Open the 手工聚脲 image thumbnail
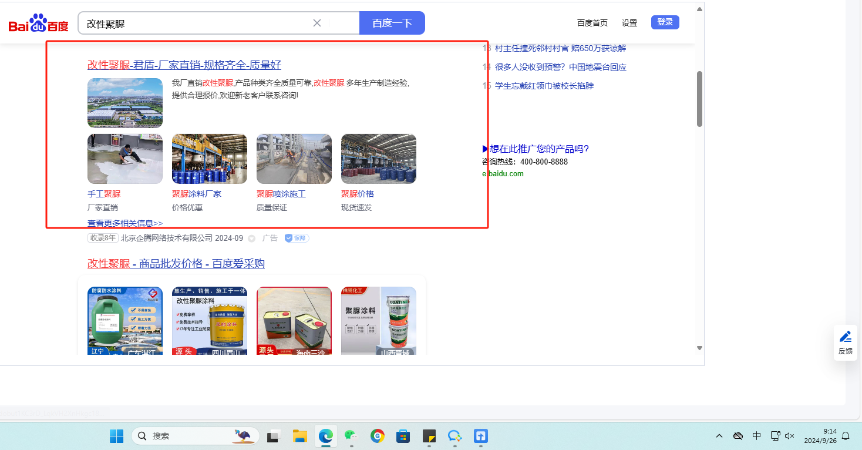This screenshot has width=862, height=450. pyautogui.click(x=125, y=159)
